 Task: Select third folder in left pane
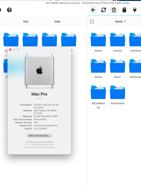coord(49,40)
